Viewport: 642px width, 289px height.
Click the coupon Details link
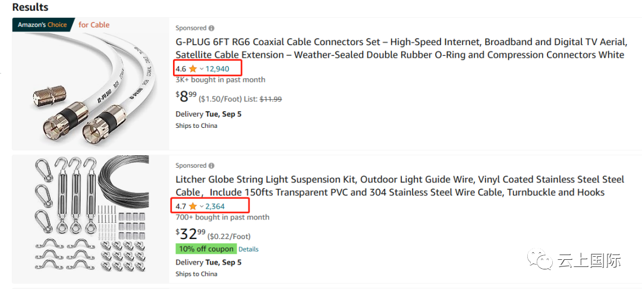(x=248, y=249)
